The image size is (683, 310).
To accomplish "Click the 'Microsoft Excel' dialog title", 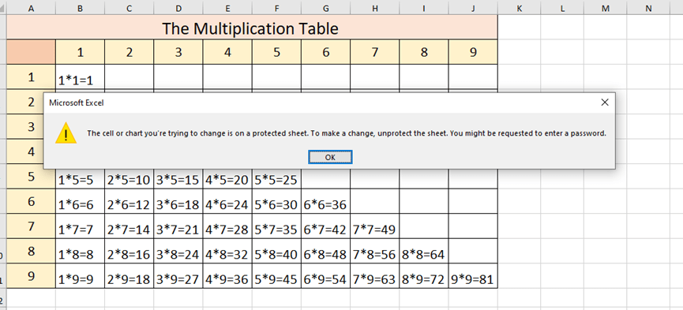I will pos(77,103).
